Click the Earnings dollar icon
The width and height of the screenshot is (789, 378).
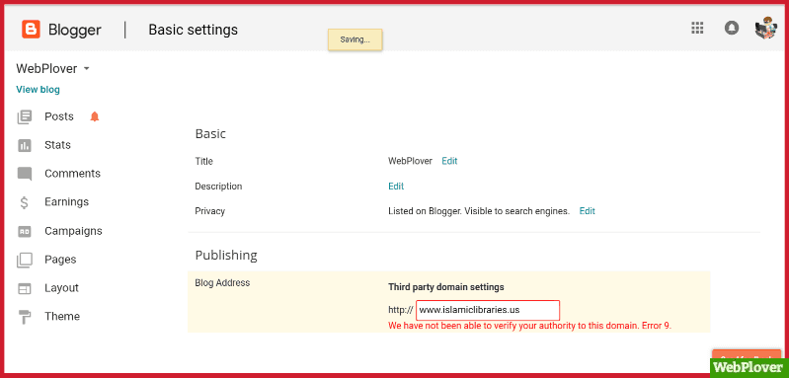pos(24,202)
